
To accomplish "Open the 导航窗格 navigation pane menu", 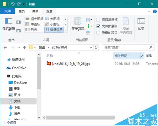I will [9, 25].
